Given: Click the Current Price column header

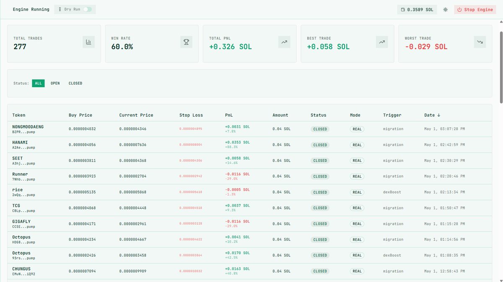Looking at the screenshot, I should [x=136, y=115].
